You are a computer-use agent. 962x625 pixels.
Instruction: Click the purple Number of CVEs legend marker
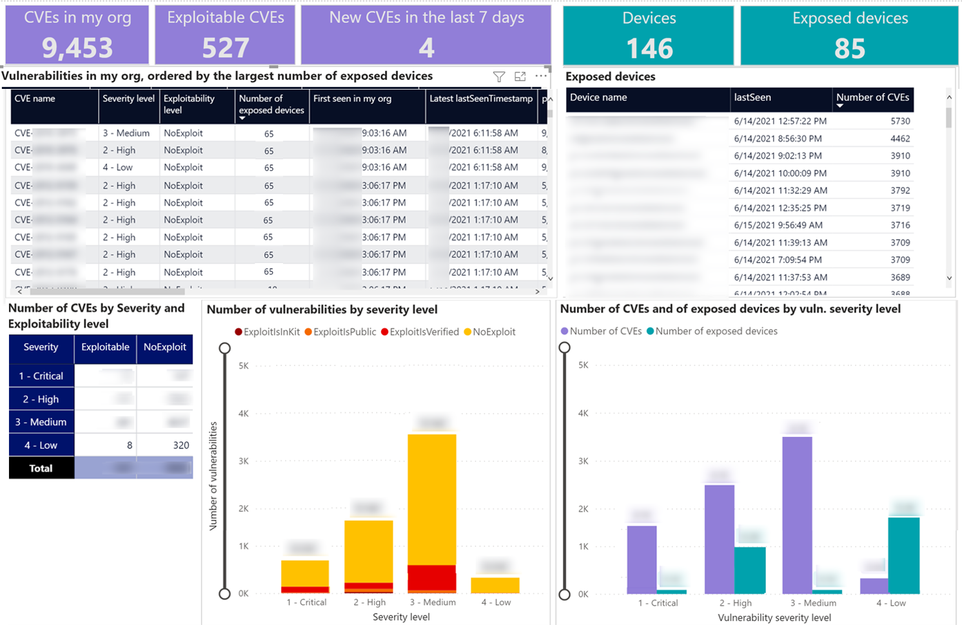pos(565,331)
